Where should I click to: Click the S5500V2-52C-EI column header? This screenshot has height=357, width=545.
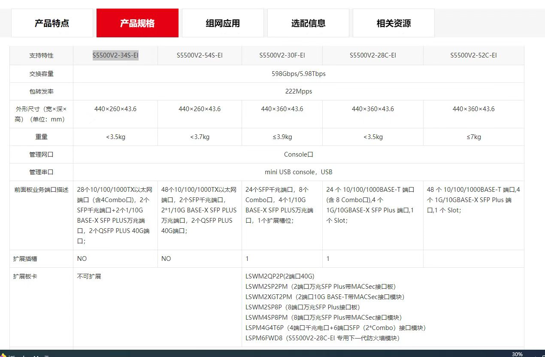[x=473, y=55]
